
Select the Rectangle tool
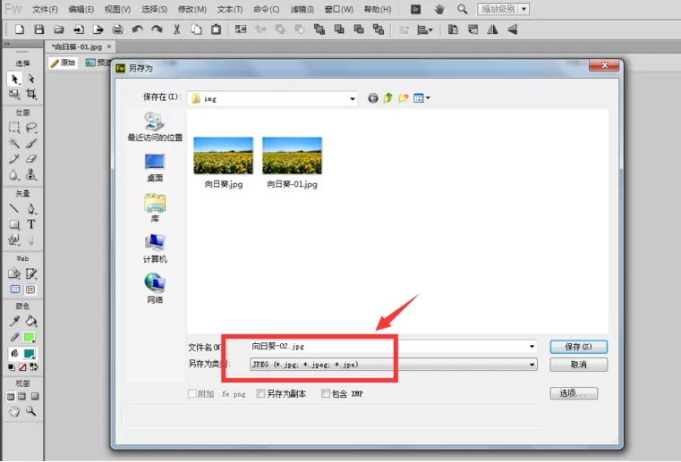(x=14, y=224)
